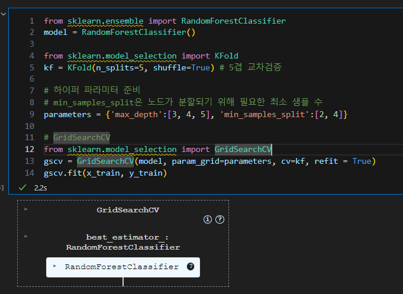
Task: Click 'gscv.fit' on line 14
Action: [63, 173]
